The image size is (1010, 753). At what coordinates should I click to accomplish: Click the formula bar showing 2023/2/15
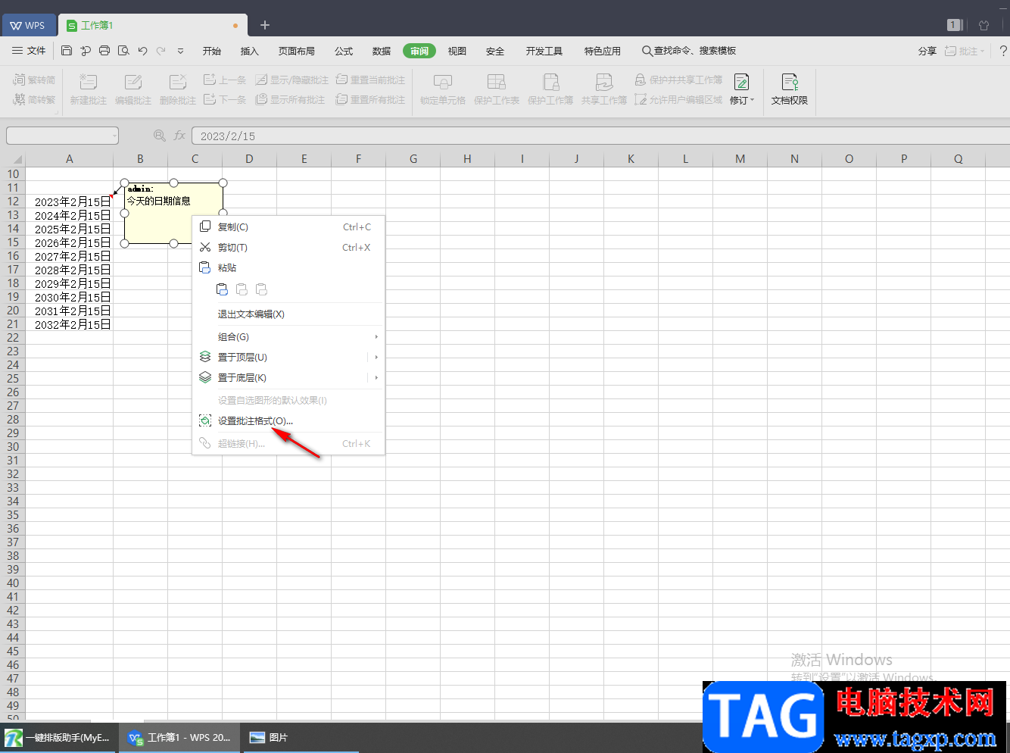pyautogui.click(x=600, y=136)
